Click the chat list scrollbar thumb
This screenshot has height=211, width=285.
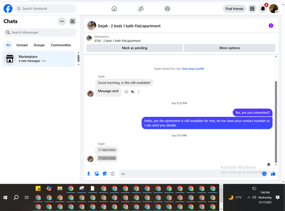point(78,58)
